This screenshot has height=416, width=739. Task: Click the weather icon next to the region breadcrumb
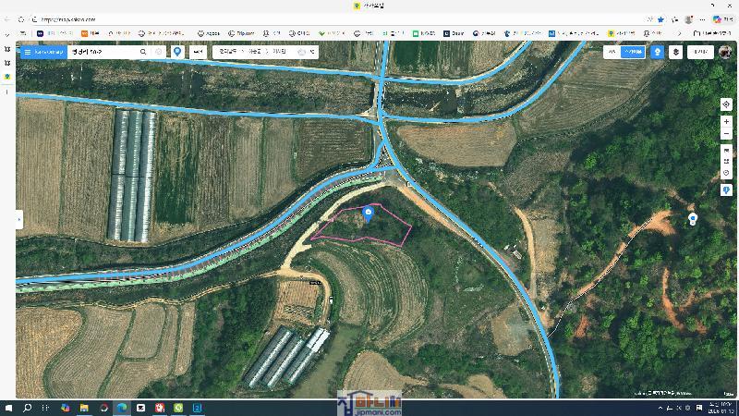pyautogui.click(x=302, y=53)
